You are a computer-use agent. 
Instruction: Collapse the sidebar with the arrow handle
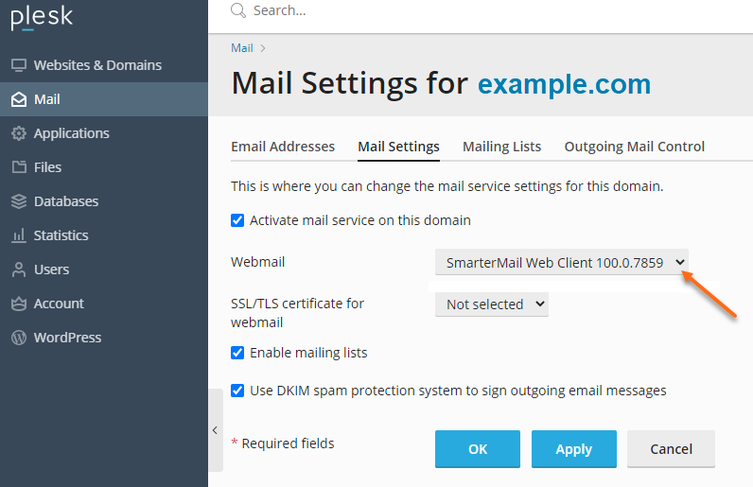215,430
